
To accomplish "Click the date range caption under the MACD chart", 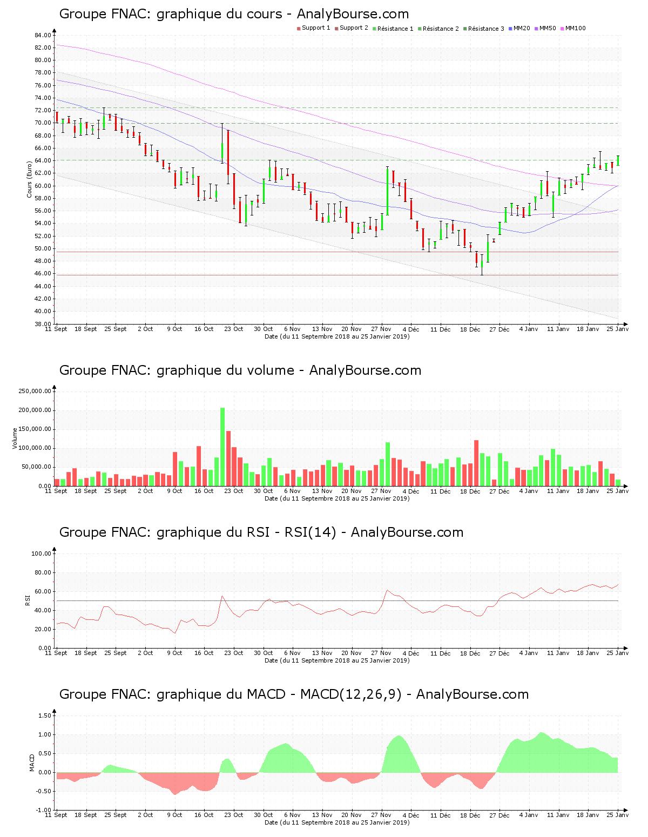I will click(337, 822).
